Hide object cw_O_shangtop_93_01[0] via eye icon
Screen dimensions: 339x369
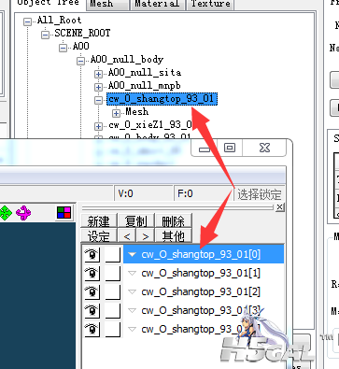point(92,254)
